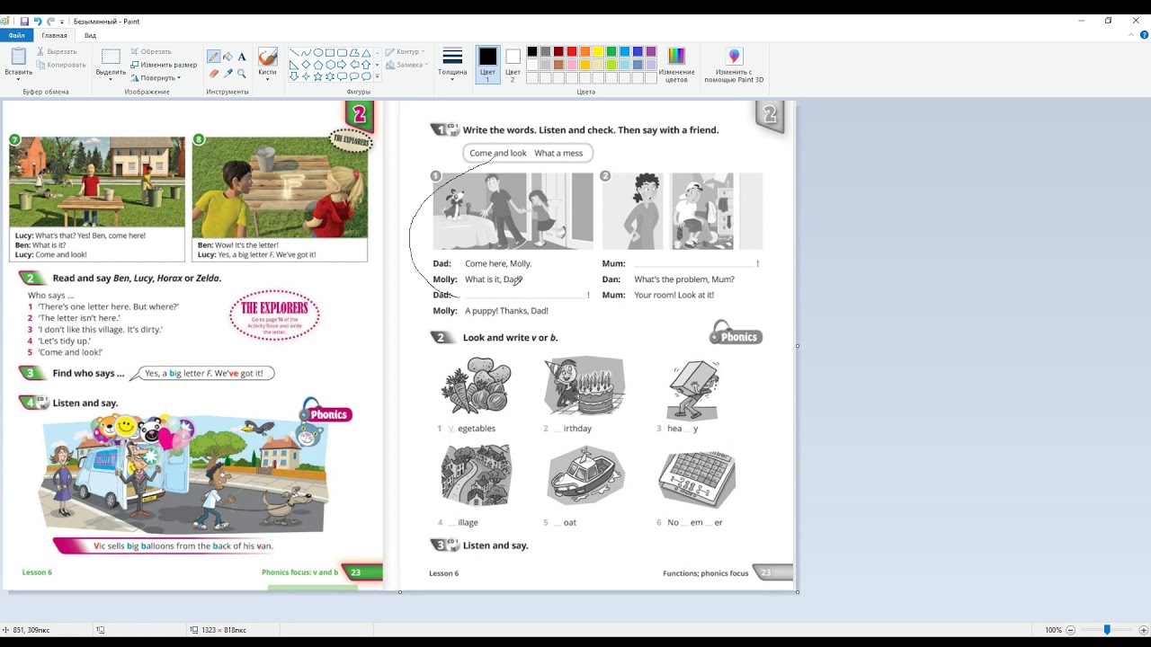Click Resize (Изменить размер) button
The image size is (1151, 647).
click(x=164, y=65)
